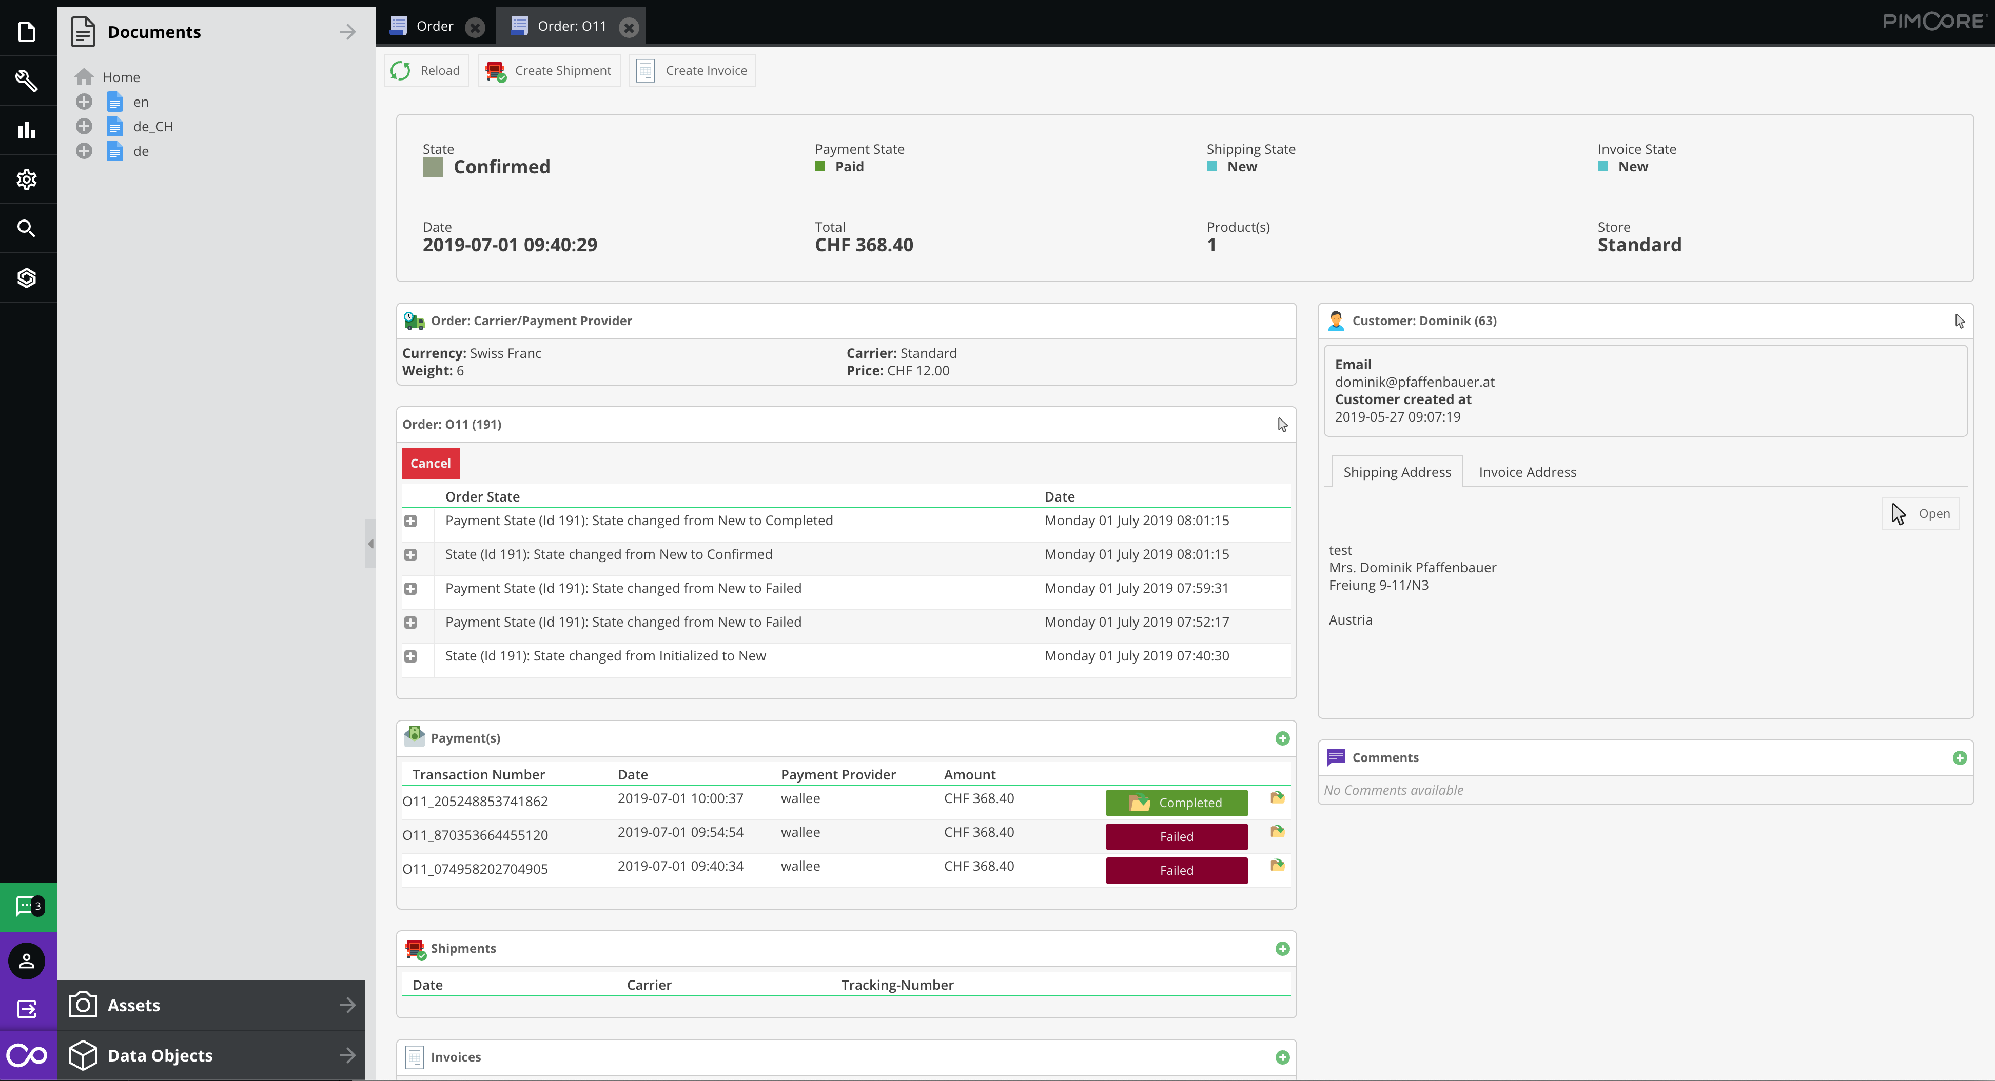The width and height of the screenshot is (1995, 1081).
Task: Open the Reports panel from the sidebar
Action: click(26, 130)
